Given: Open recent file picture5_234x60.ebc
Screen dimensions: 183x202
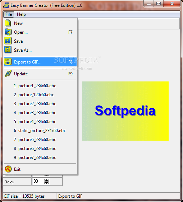Looking at the screenshot, I should [40, 140].
